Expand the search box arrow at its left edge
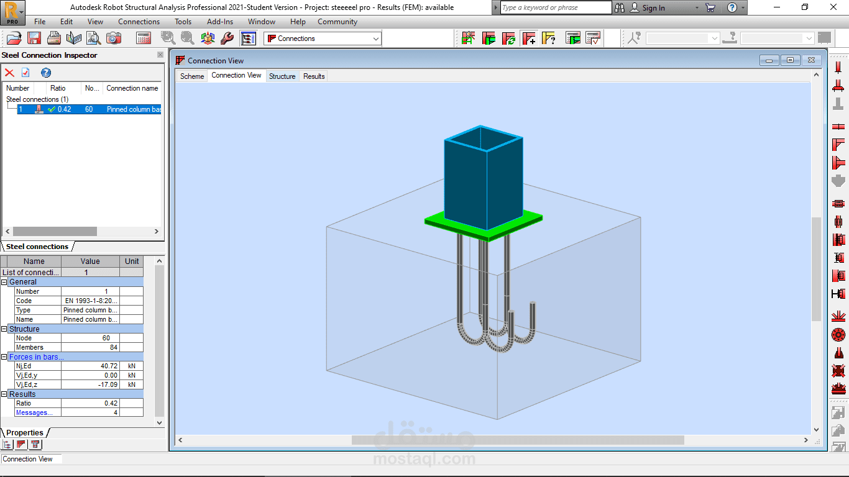 click(495, 7)
